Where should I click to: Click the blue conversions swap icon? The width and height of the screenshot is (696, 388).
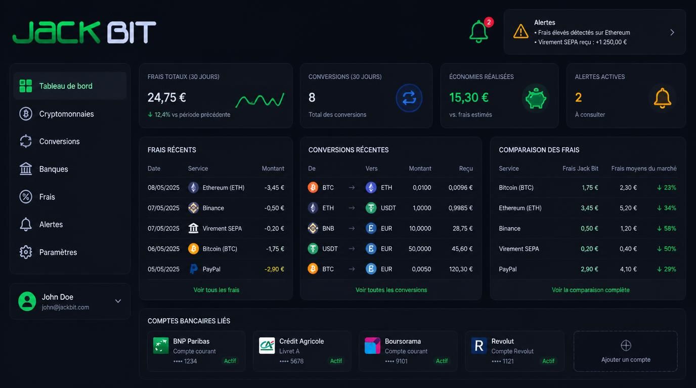coord(409,98)
